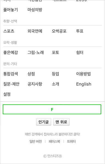105x164 pixels.
Task: Select the 쉼터 link
Action: click(80, 52)
